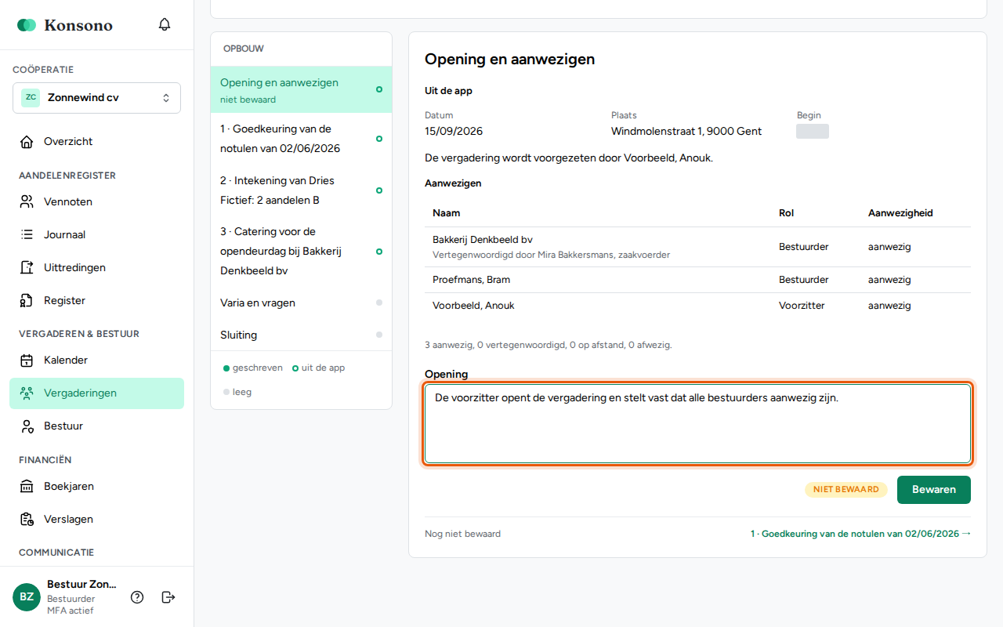This screenshot has height=627, width=1003.
Task: Click the address Windmolenstraat 1, 9000 Gent
Action: (686, 132)
